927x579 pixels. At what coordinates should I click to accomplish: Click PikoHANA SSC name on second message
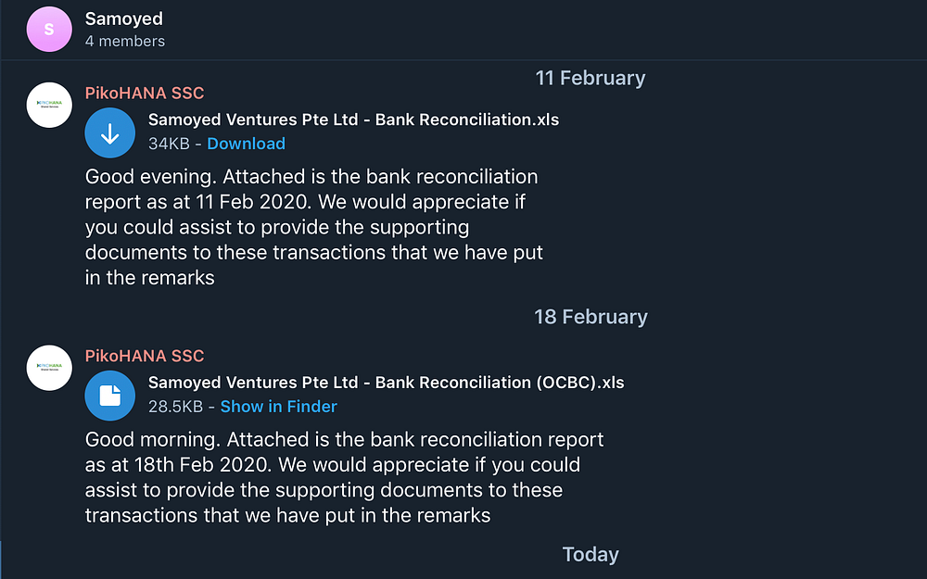click(145, 356)
